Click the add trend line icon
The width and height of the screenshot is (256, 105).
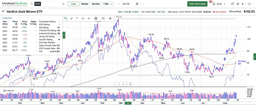coord(77,18)
